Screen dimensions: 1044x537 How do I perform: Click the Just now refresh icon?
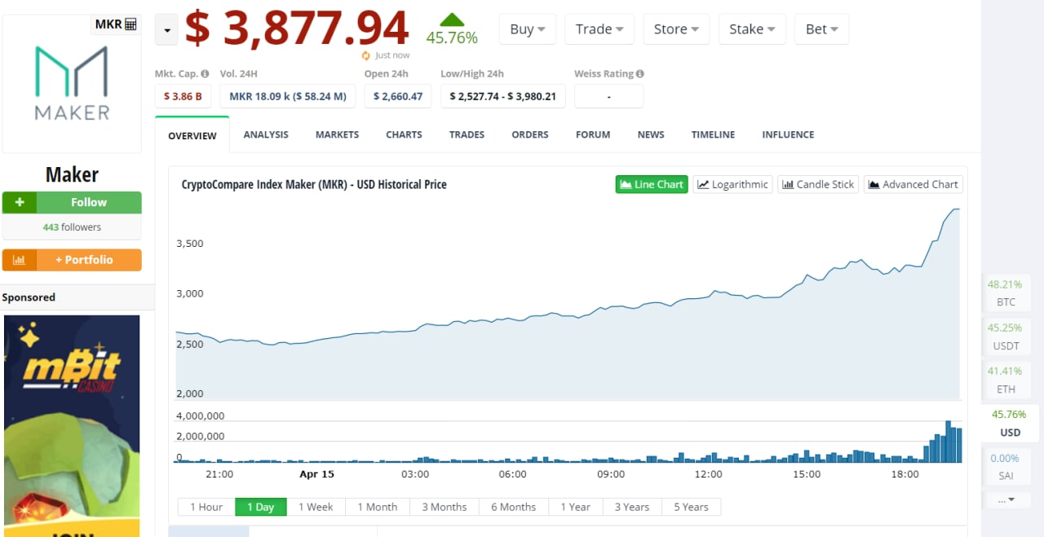tap(367, 55)
